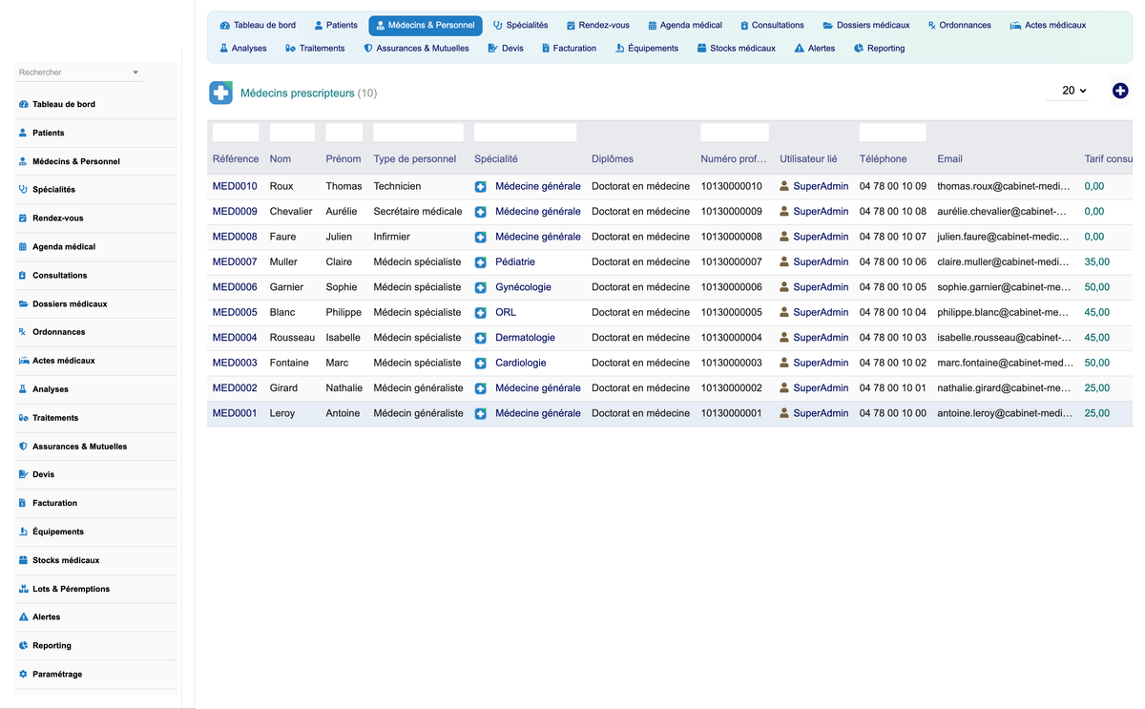Open the Facturation top tab
Viewport: 1145px width, 709px height.
(569, 48)
